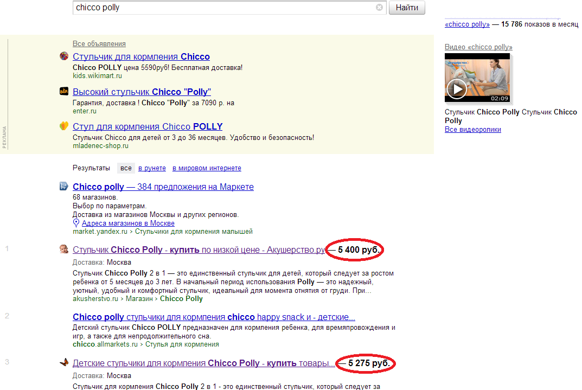This screenshot has width=582, height=390.
Task: Open the Все объявления link
Action: point(99,44)
